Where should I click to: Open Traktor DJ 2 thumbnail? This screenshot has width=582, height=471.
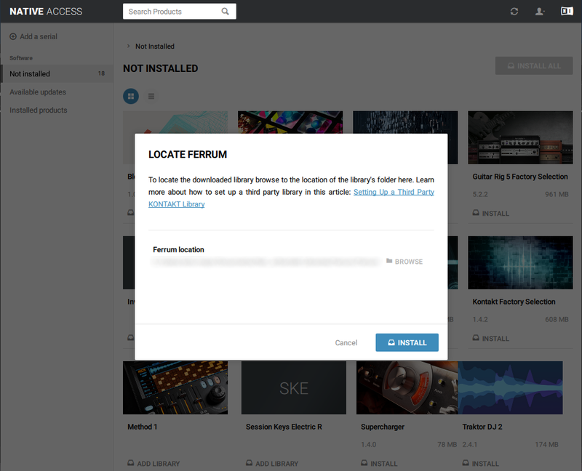point(511,388)
